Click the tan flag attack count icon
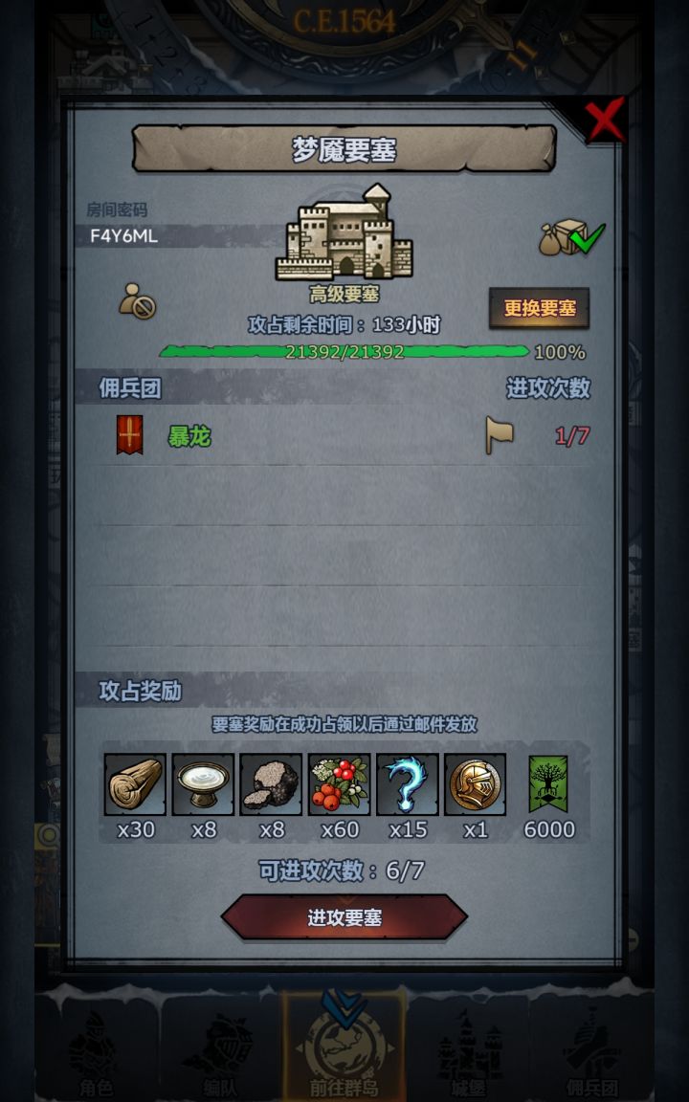 500,435
